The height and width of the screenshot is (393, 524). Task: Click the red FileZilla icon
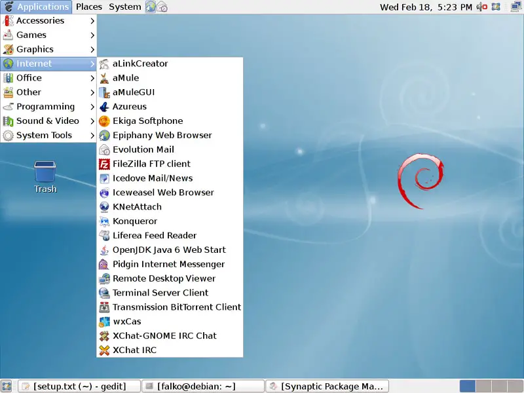[x=104, y=164]
